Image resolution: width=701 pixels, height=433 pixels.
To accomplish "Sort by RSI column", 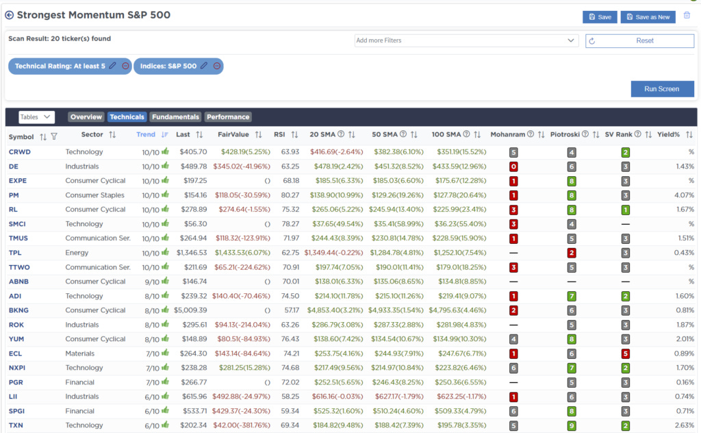I will coord(294,135).
